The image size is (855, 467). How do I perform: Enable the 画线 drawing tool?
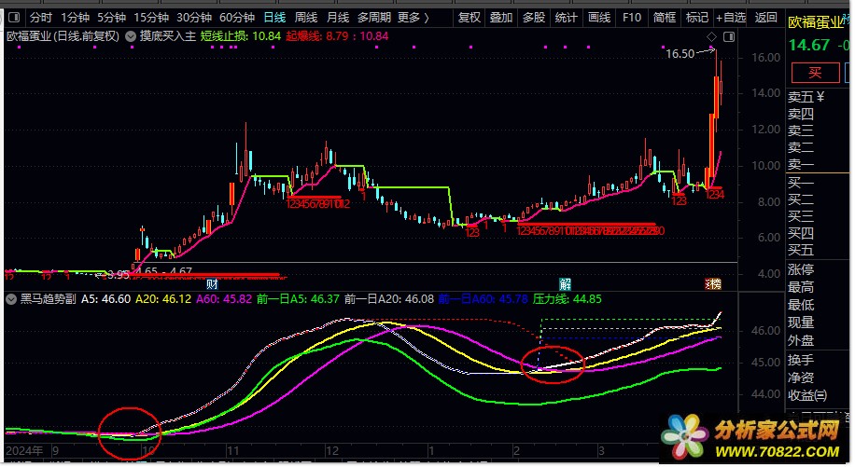click(x=598, y=17)
